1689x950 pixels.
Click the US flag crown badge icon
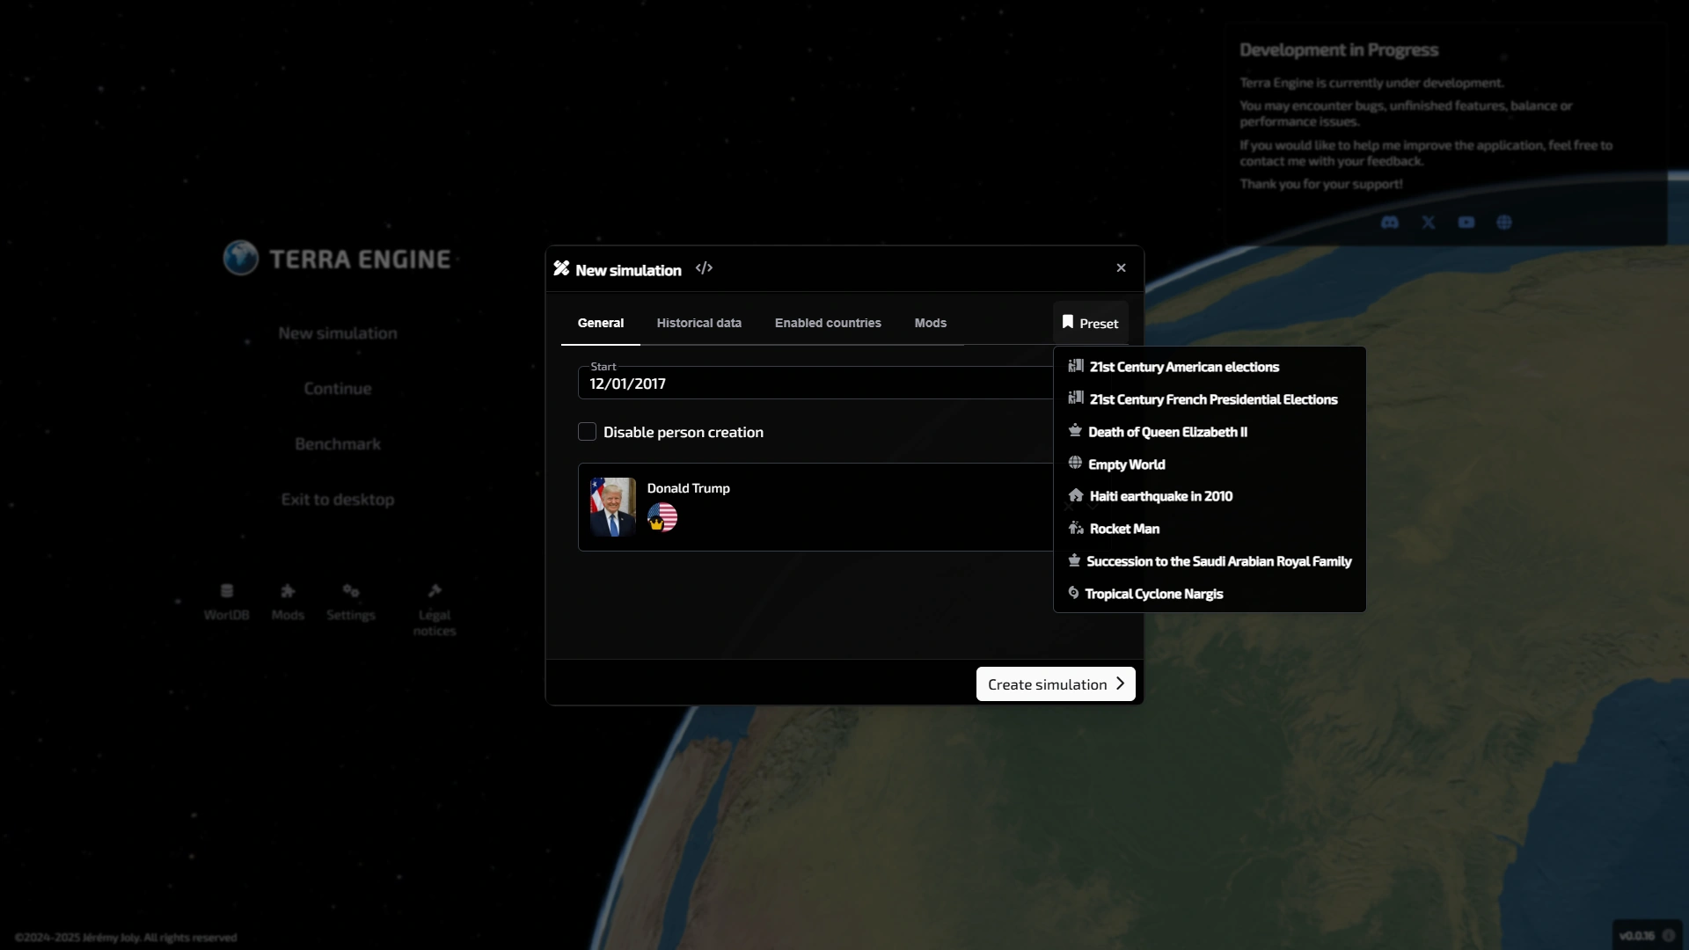(x=662, y=517)
